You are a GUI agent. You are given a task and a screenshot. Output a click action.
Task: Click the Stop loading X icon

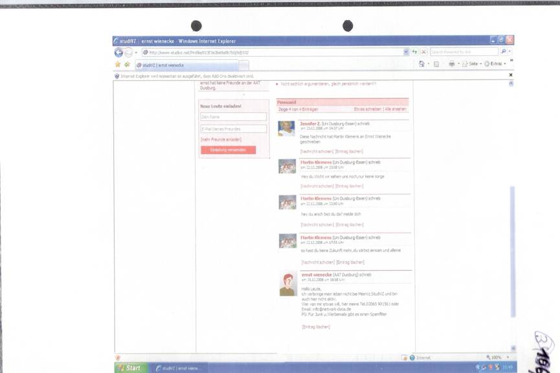point(423,52)
